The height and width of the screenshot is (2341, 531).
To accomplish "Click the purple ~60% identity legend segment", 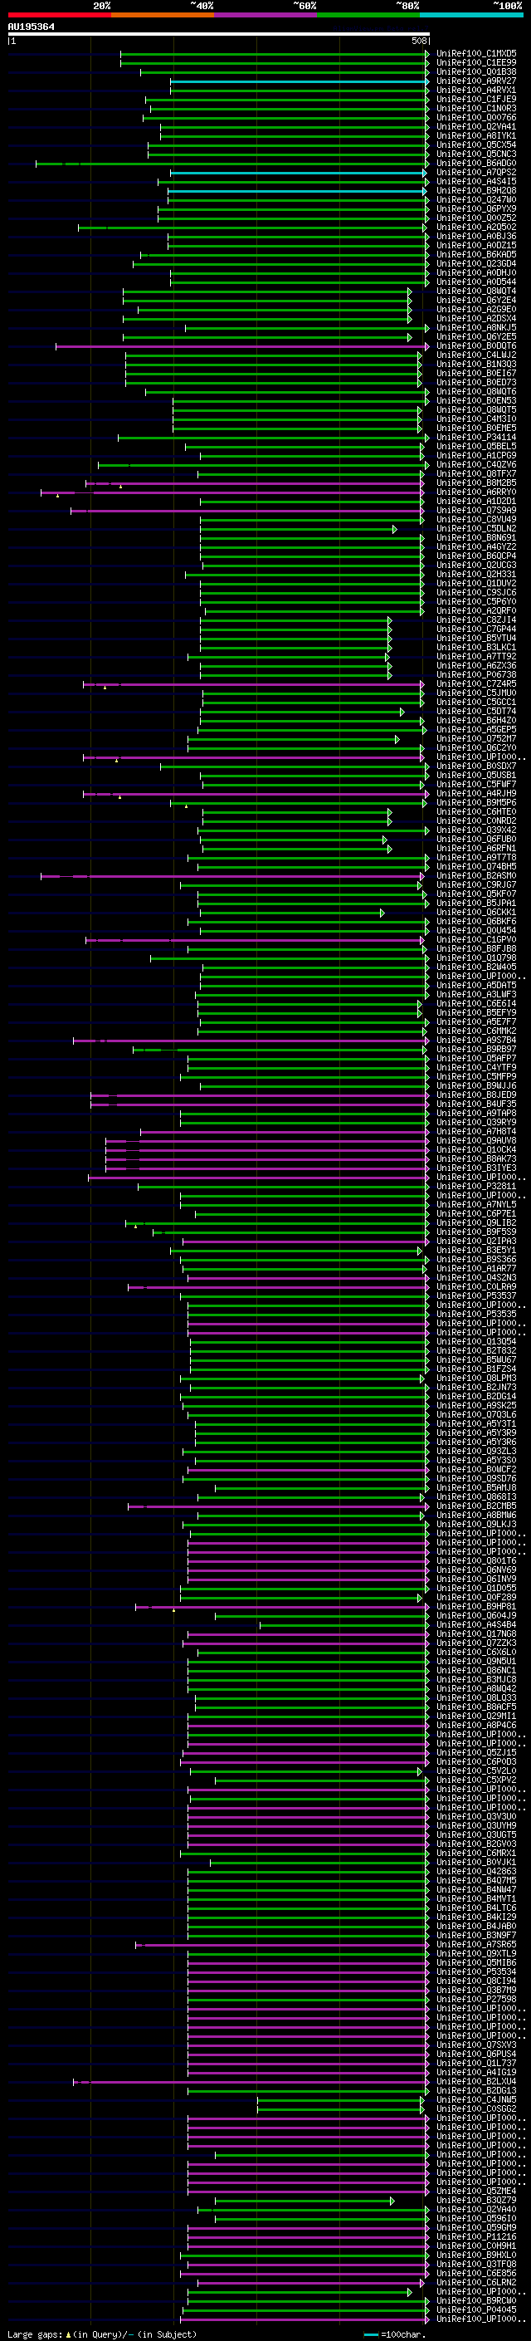I will (x=266, y=15).
